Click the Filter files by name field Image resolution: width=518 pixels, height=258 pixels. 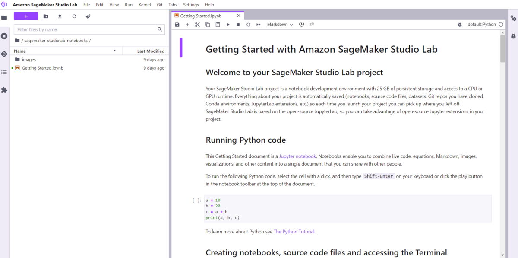tap(89, 29)
